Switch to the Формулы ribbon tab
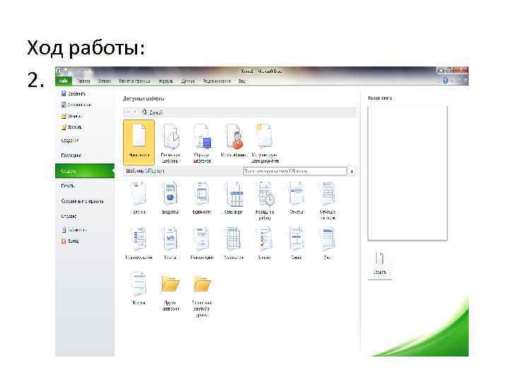The image size is (509, 382). [165, 81]
